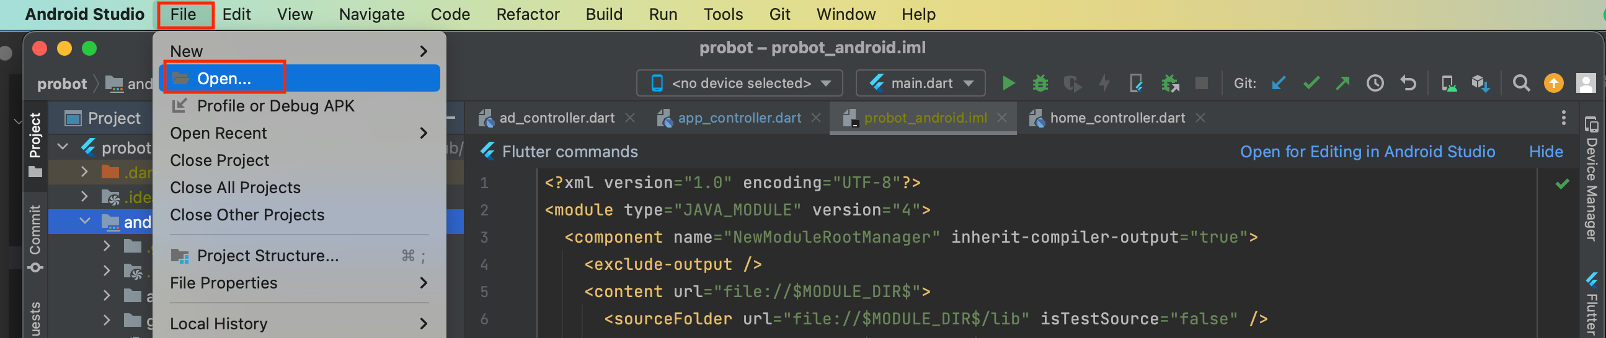1606x338 pixels.
Task: Open the SDK Manager icon
Action: point(1480,83)
